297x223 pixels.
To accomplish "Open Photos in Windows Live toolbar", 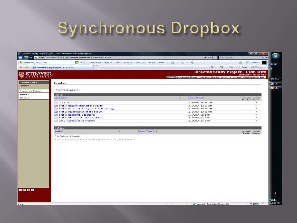I will (x=128, y=62).
